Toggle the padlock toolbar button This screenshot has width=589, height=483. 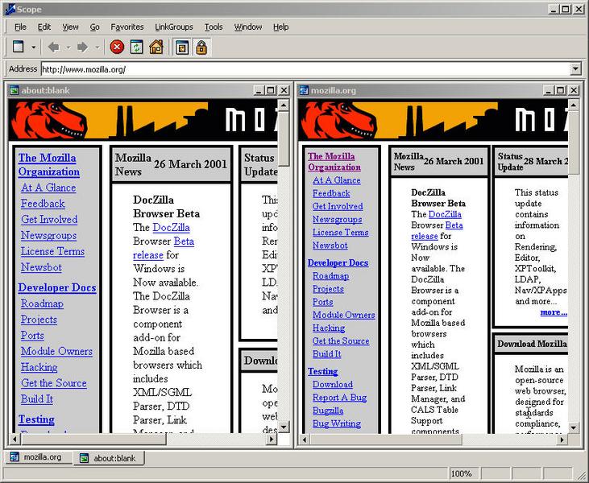pos(201,47)
